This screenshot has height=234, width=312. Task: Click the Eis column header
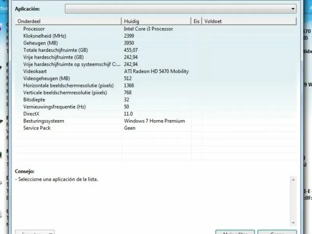[197, 21]
